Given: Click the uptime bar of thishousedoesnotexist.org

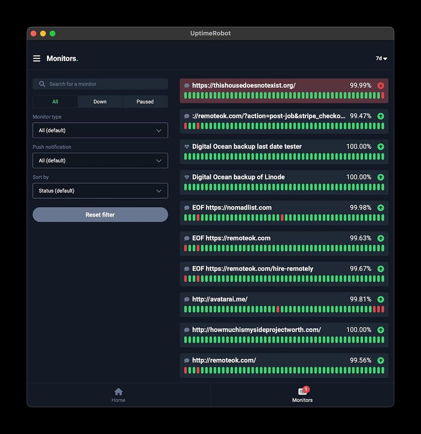Looking at the screenshot, I should click(x=284, y=95).
